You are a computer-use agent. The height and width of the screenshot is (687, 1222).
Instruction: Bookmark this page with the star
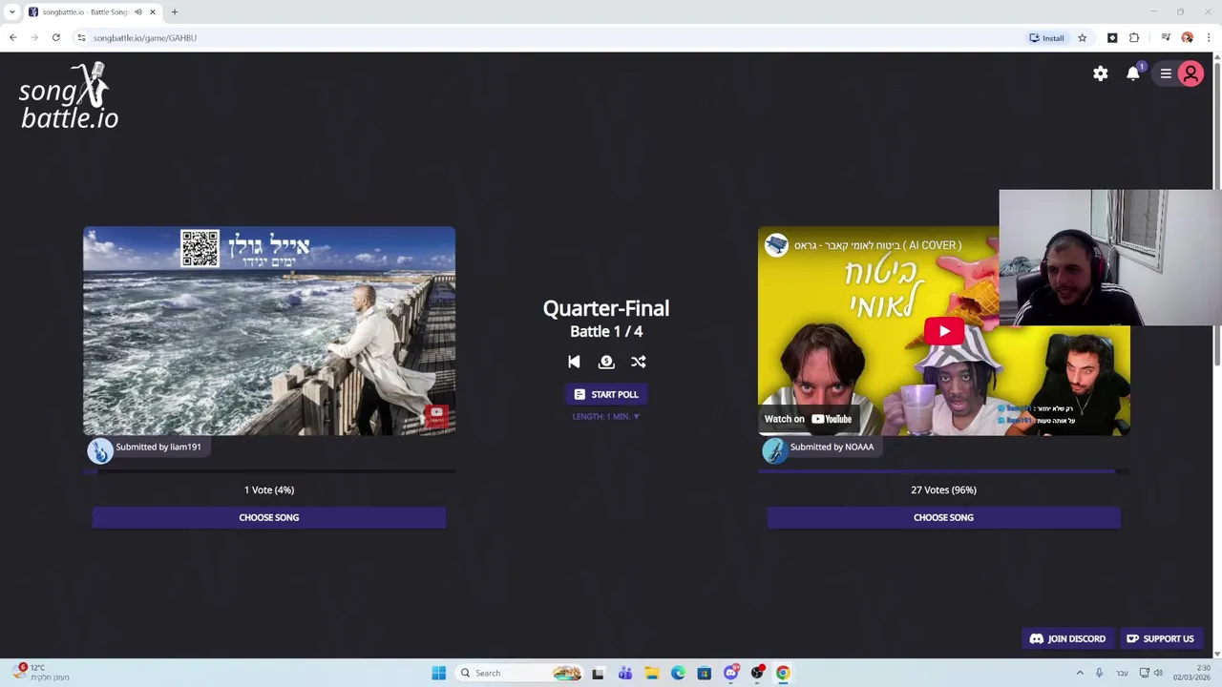tap(1082, 38)
